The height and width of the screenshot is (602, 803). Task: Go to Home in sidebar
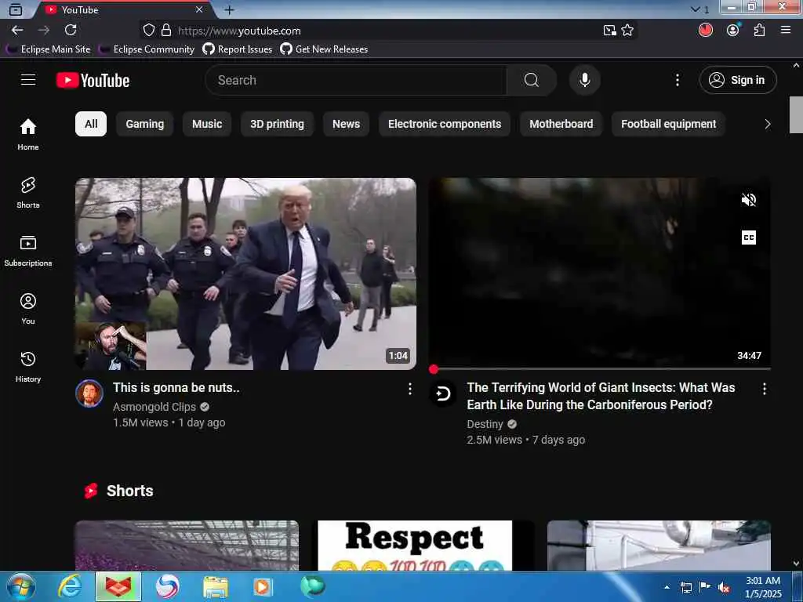coord(28,134)
